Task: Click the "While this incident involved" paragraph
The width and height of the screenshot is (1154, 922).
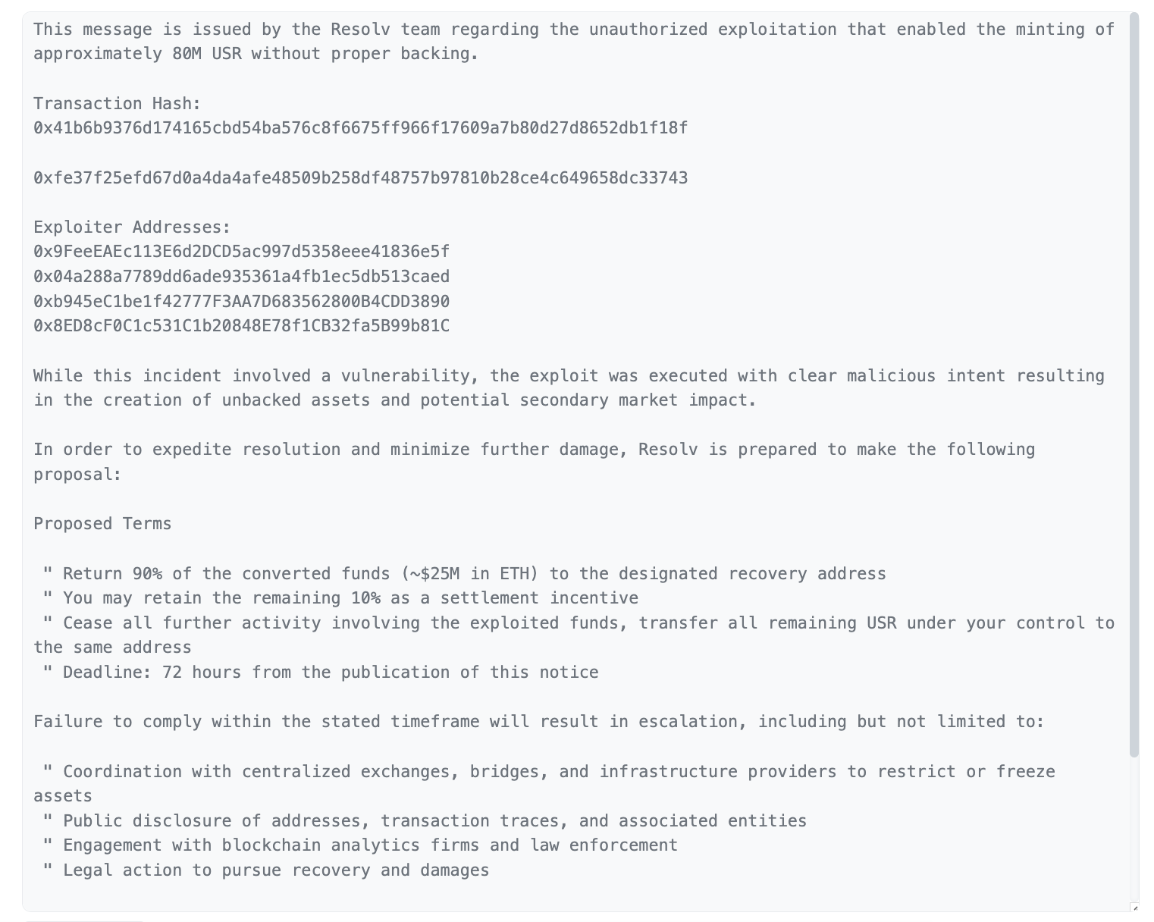Action: pyautogui.click(x=569, y=376)
